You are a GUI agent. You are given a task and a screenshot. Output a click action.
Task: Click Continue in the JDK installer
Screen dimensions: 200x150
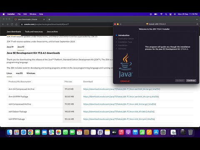click(191, 80)
